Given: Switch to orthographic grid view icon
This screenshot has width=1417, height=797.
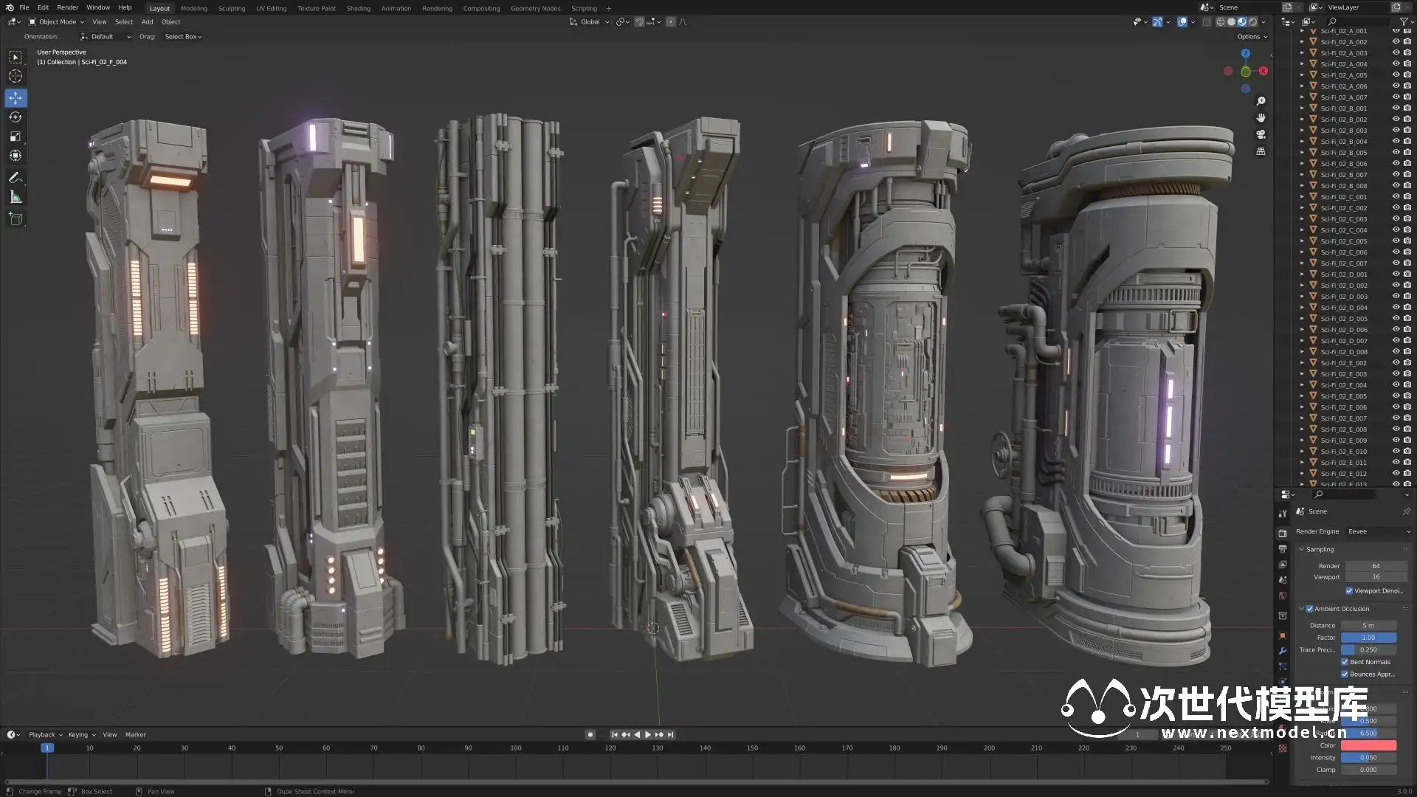Looking at the screenshot, I should (1261, 151).
